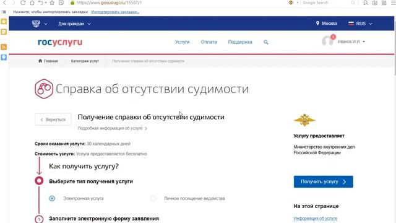Viewport: 396px width, 223px height.
Task: Click the browser search magnifier icon
Action: [x=353, y=2]
